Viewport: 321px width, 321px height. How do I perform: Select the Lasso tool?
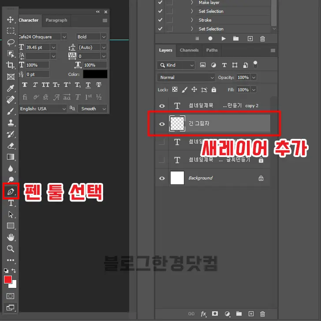[11, 42]
